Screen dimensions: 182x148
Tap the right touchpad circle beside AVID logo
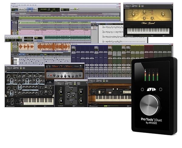click(160, 89)
